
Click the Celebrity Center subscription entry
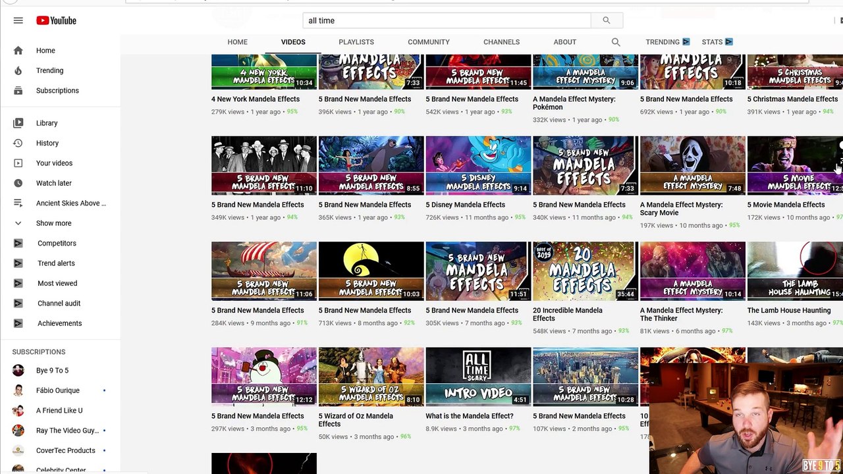click(x=59, y=469)
